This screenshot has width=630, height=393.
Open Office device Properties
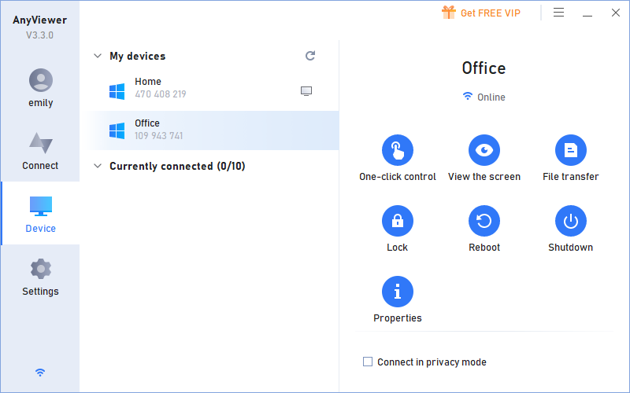pos(398,292)
